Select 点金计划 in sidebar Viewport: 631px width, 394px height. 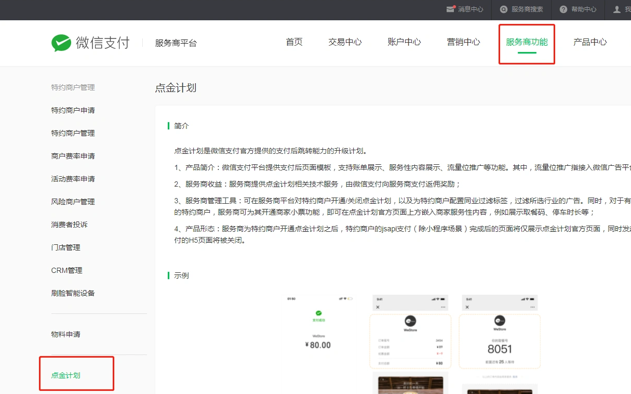(x=66, y=375)
